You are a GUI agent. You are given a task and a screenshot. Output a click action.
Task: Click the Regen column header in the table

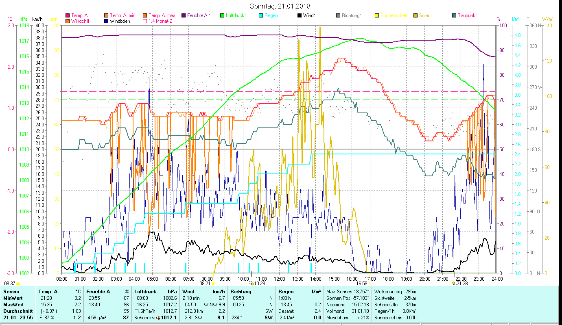(286, 292)
